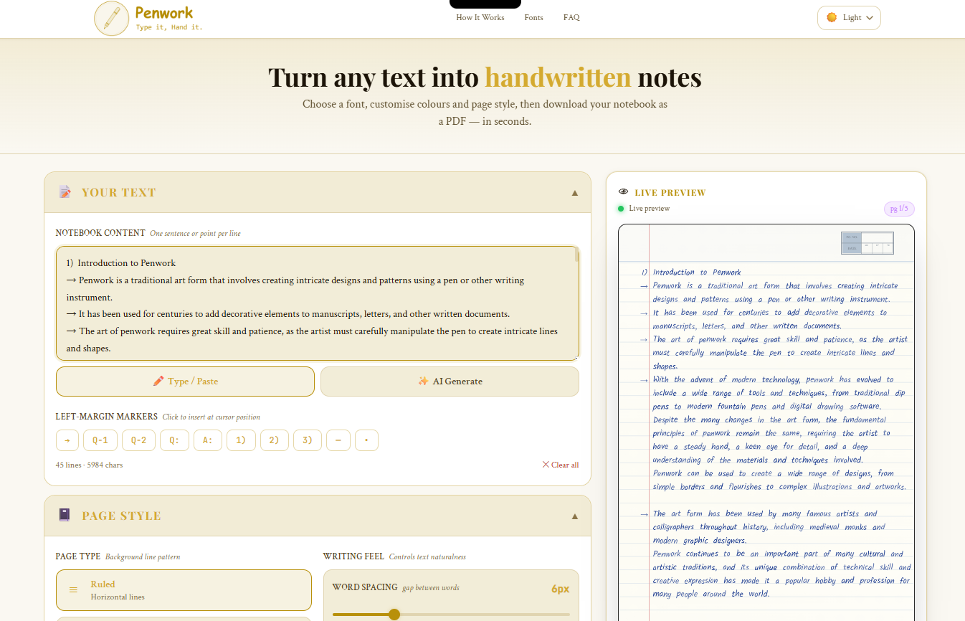Click the green Live preview status dot
The height and width of the screenshot is (621, 965).
pyautogui.click(x=621, y=209)
